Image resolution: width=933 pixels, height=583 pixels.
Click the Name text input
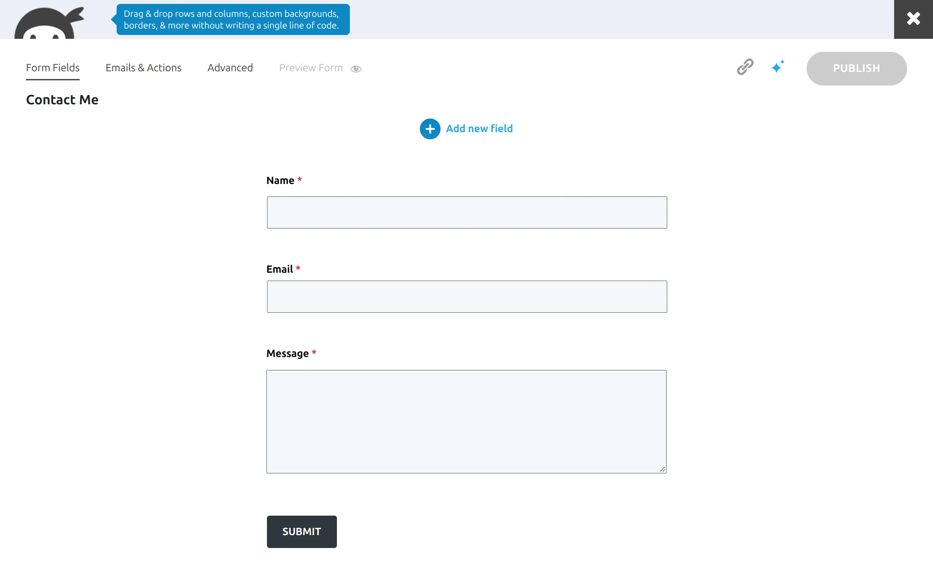tap(466, 212)
